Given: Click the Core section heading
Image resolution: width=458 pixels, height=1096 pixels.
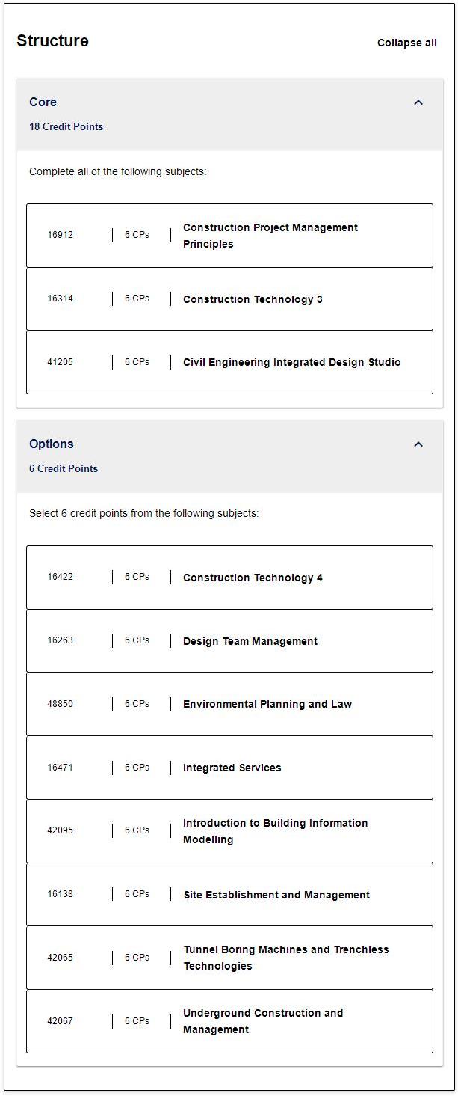Looking at the screenshot, I should 43,102.
